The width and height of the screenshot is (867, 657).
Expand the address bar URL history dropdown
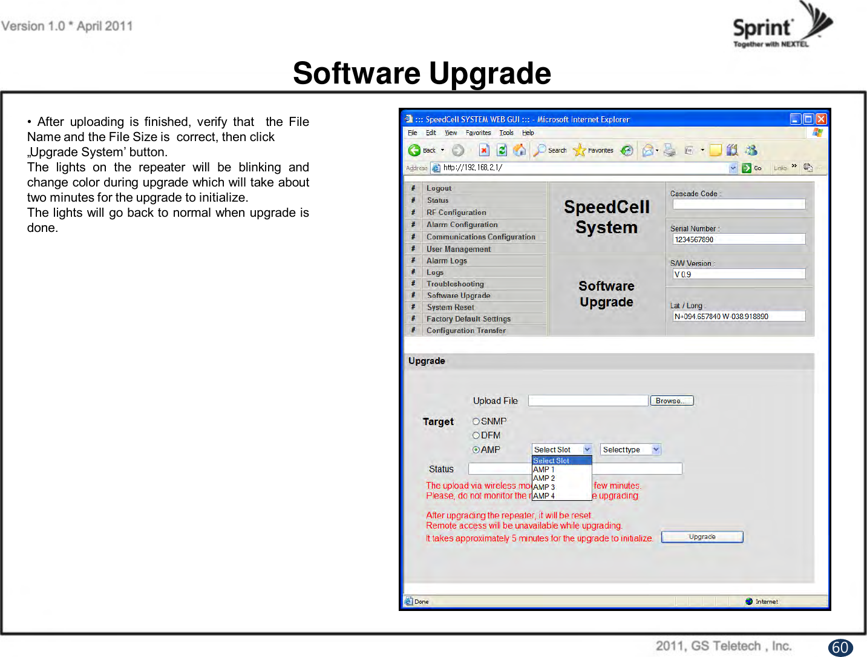click(x=733, y=168)
